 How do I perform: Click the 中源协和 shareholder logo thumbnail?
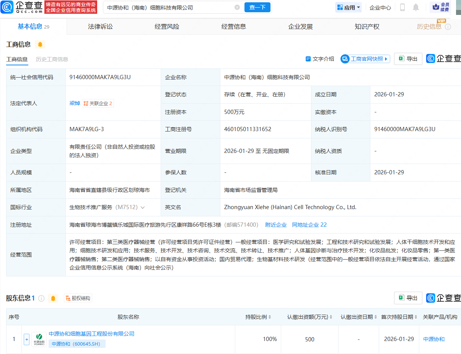pyautogui.click(x=39, y=339)
